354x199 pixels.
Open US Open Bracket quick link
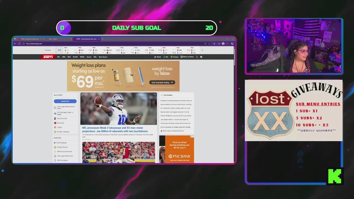click(61, 147)
